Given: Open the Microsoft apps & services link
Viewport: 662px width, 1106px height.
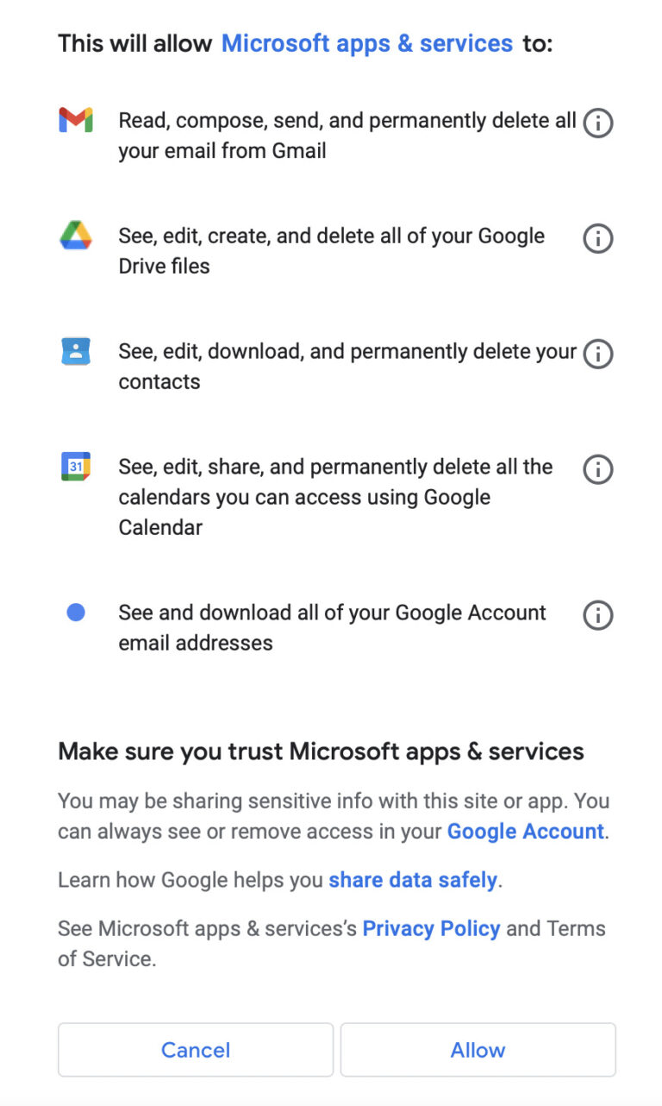Looking at the screenshot, I should pos(366,42).
